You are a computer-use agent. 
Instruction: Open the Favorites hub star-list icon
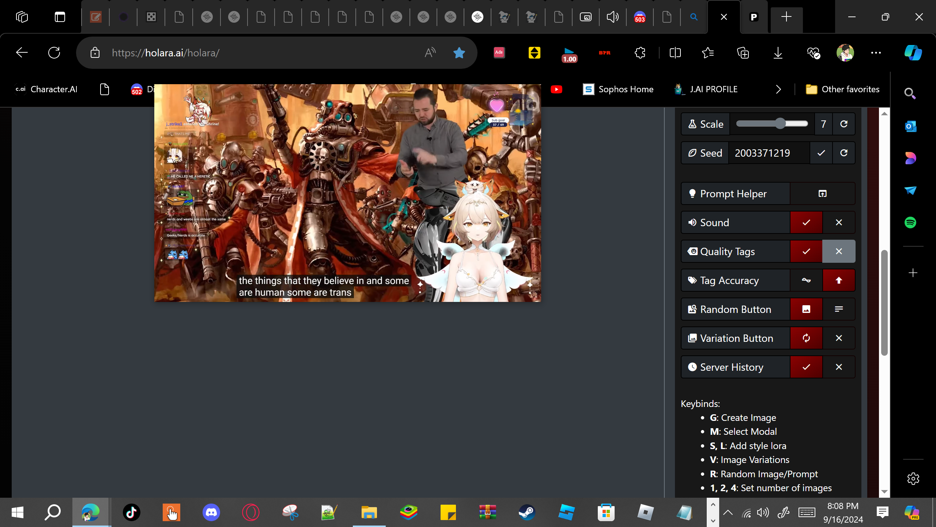pos(708,53)
